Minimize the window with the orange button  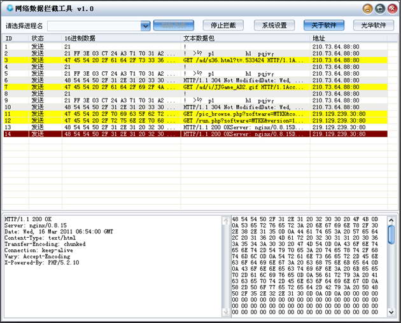click(368, 9)
